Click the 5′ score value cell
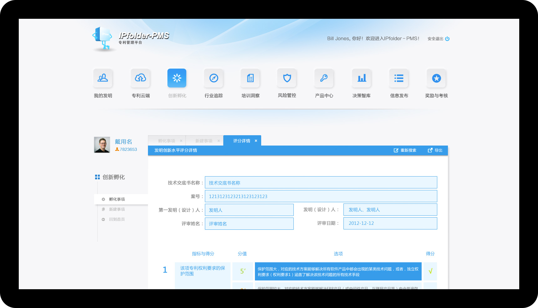The width and height of the screenshot is (538, 308). (243, 271)
